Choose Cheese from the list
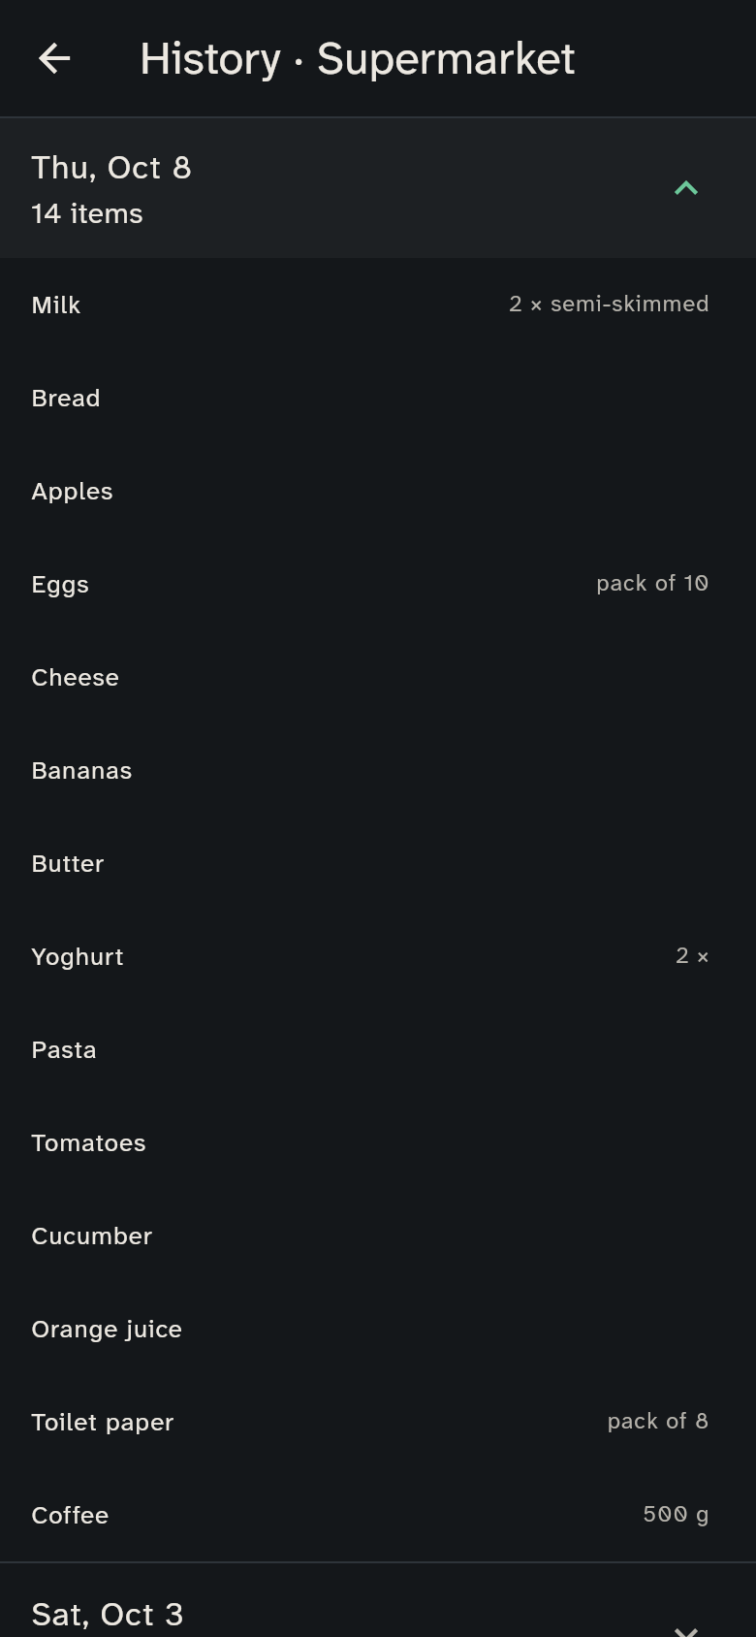Image resolution: width=756 pixels, height=1637 pixels. [x=378, y=677]
